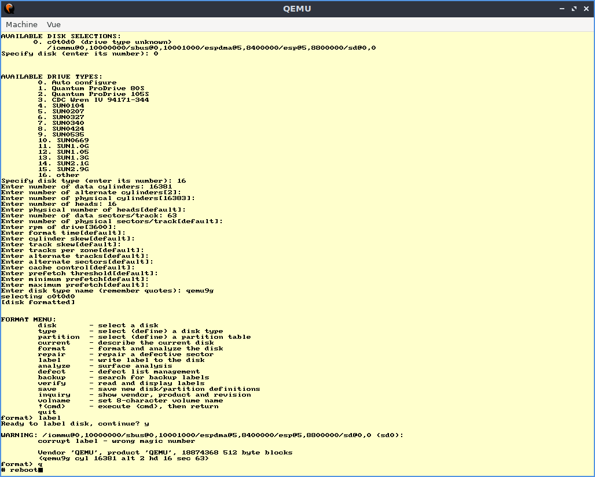
Task: Click the 'corrupt label - wrong magic number' warning
Action: (116, 441)
